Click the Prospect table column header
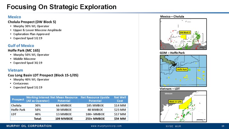This screenshot has height=129, width=229. tap(18, 99)
